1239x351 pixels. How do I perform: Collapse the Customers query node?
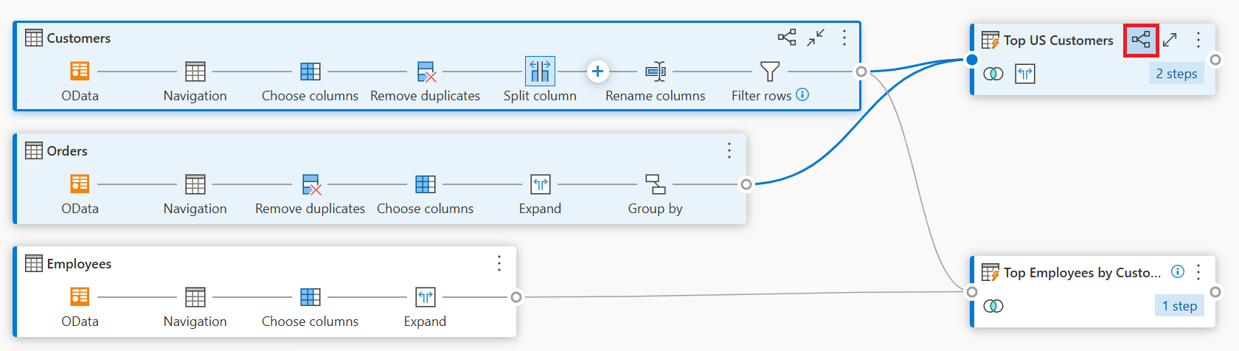[x=816, y=38]
